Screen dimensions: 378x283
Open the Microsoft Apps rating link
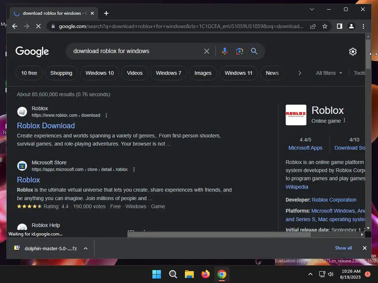point(305,148)
